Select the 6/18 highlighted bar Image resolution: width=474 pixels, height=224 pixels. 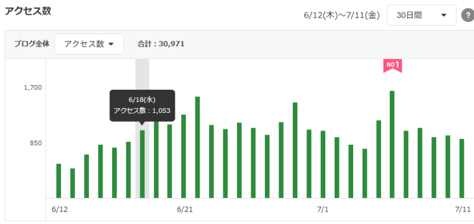[x=142, y=164]
